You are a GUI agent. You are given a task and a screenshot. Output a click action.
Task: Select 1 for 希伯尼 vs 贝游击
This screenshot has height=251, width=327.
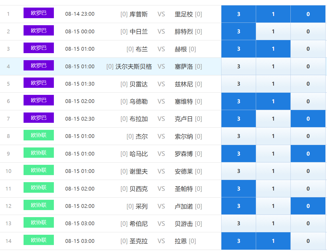(273, 223)
